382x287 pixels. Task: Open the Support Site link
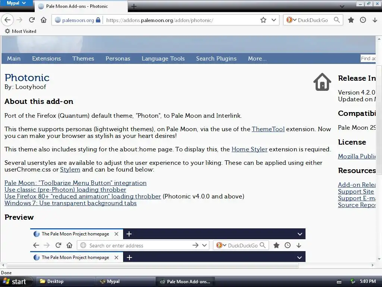356,192
